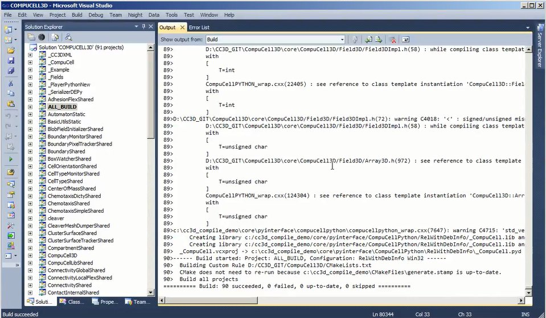
Task: Open the Nsight menu
Action: tap(135, 14)
